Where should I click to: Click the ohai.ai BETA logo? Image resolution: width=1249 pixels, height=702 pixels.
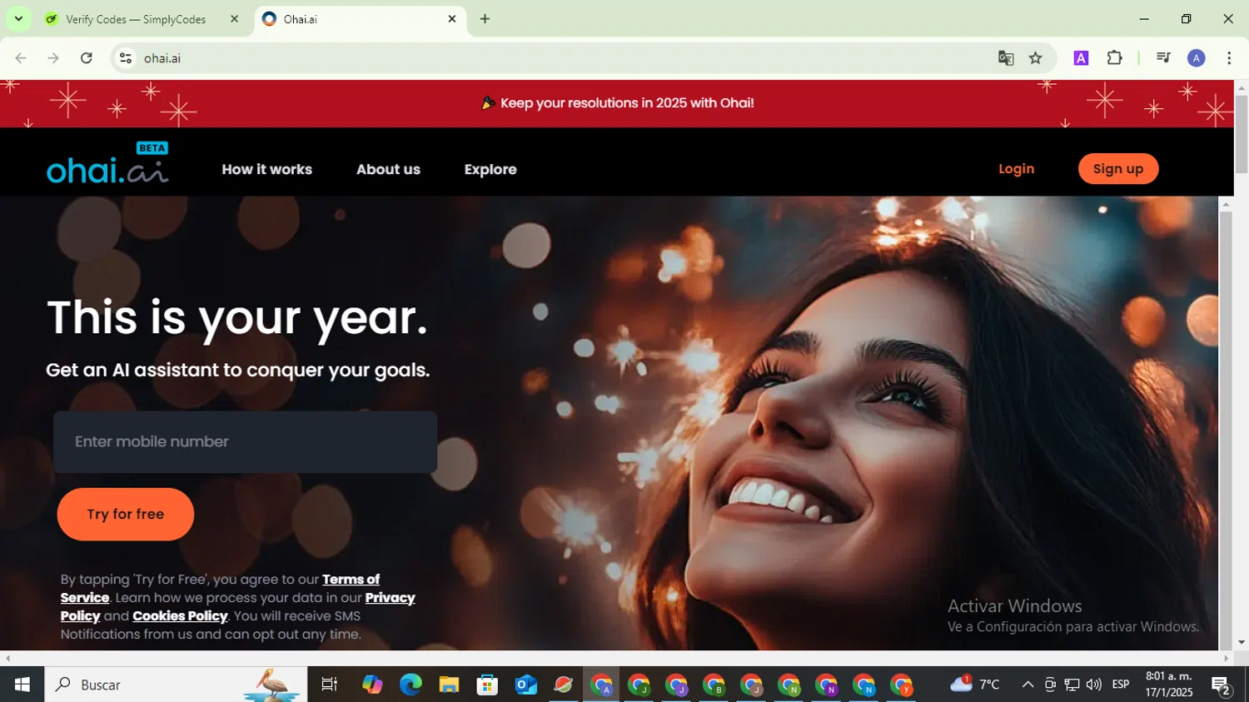[x=107, y=163]
